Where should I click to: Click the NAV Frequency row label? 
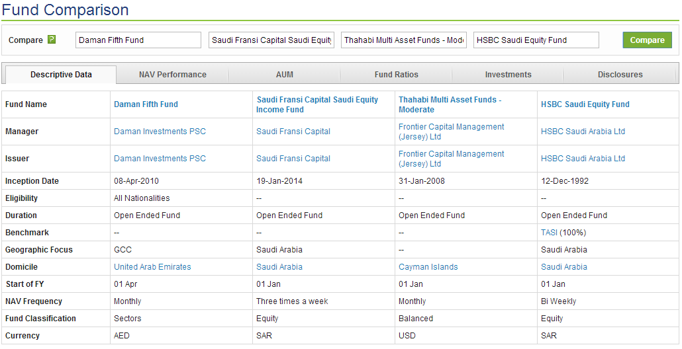coord(34,301)
